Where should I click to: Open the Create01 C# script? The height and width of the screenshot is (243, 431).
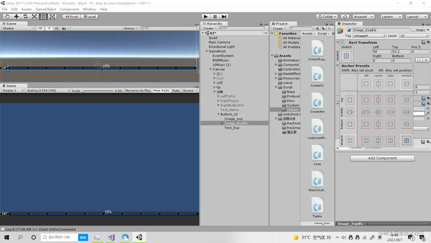coord(317,77)
